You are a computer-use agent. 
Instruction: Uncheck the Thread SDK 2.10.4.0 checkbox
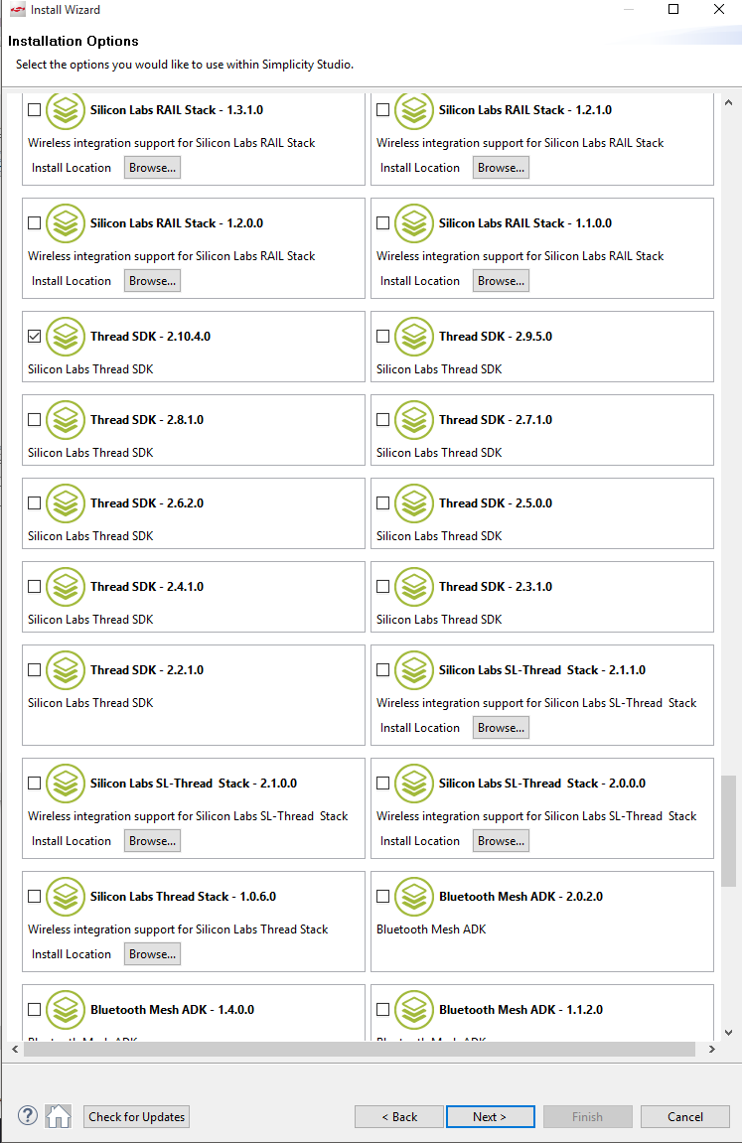(35, 337)
